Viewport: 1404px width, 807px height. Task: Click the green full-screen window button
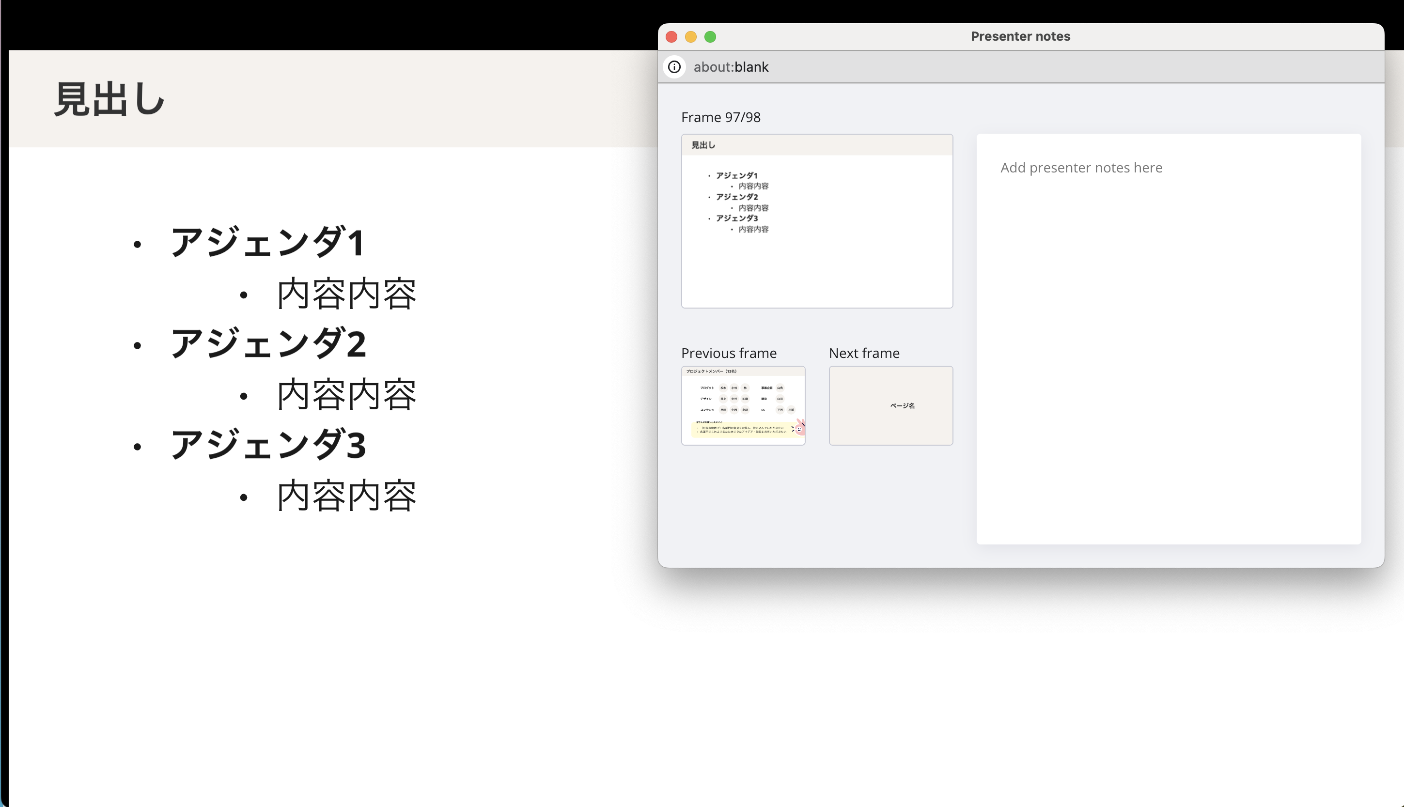710,37
